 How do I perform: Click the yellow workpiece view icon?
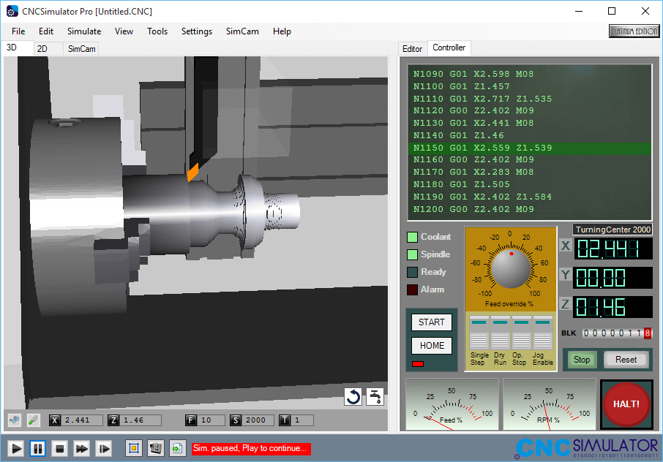(x=134, y=448)
